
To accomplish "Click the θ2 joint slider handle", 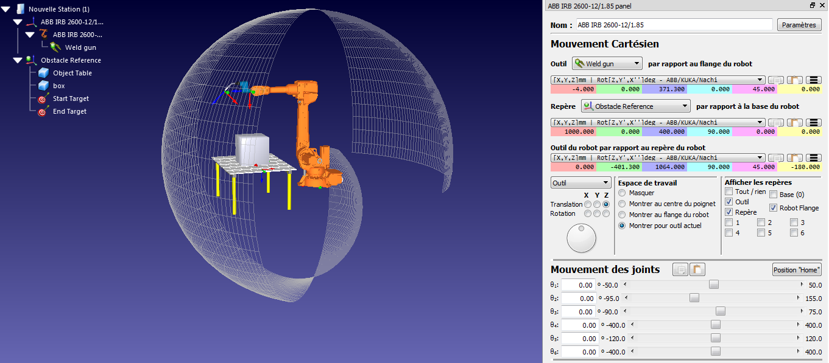I will point(694,298).
